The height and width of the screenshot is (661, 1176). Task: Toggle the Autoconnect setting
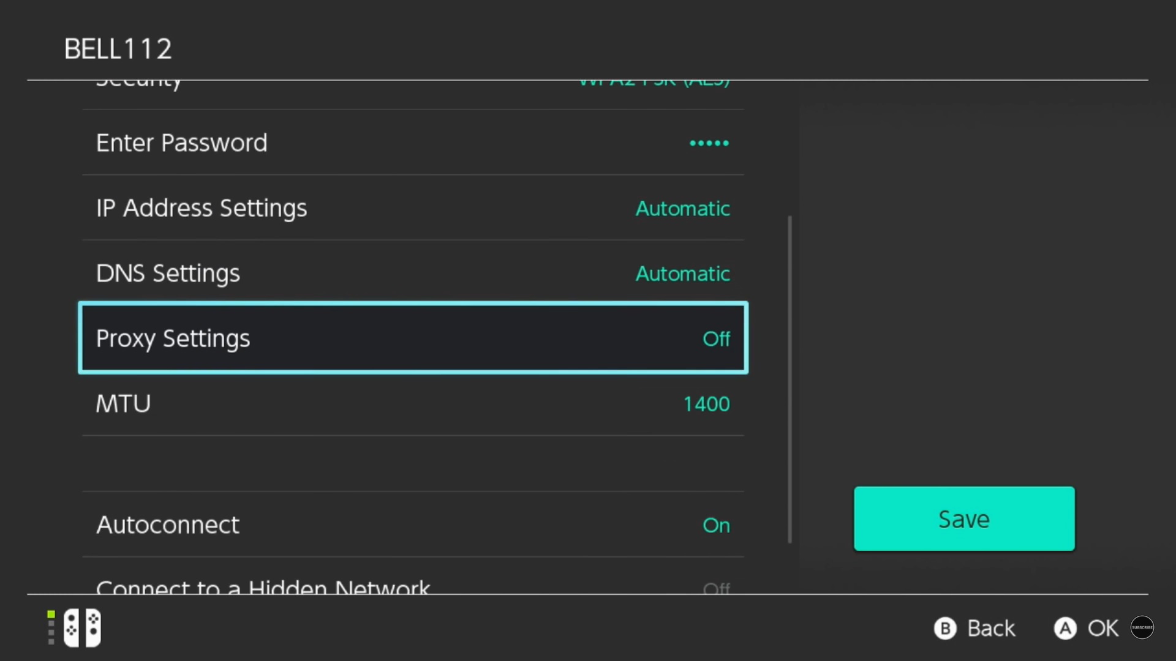pyautogui.click(x=413, y=525)
